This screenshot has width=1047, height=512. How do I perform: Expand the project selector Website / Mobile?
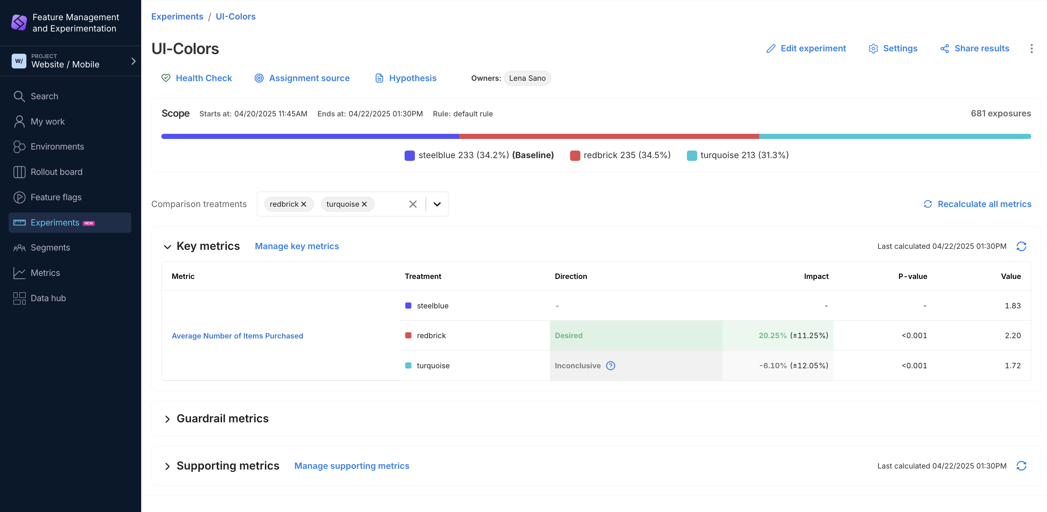click(133, 61)
